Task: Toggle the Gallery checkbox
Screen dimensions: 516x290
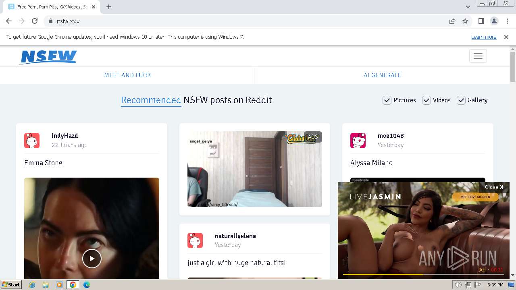Action: click(461, 100)
